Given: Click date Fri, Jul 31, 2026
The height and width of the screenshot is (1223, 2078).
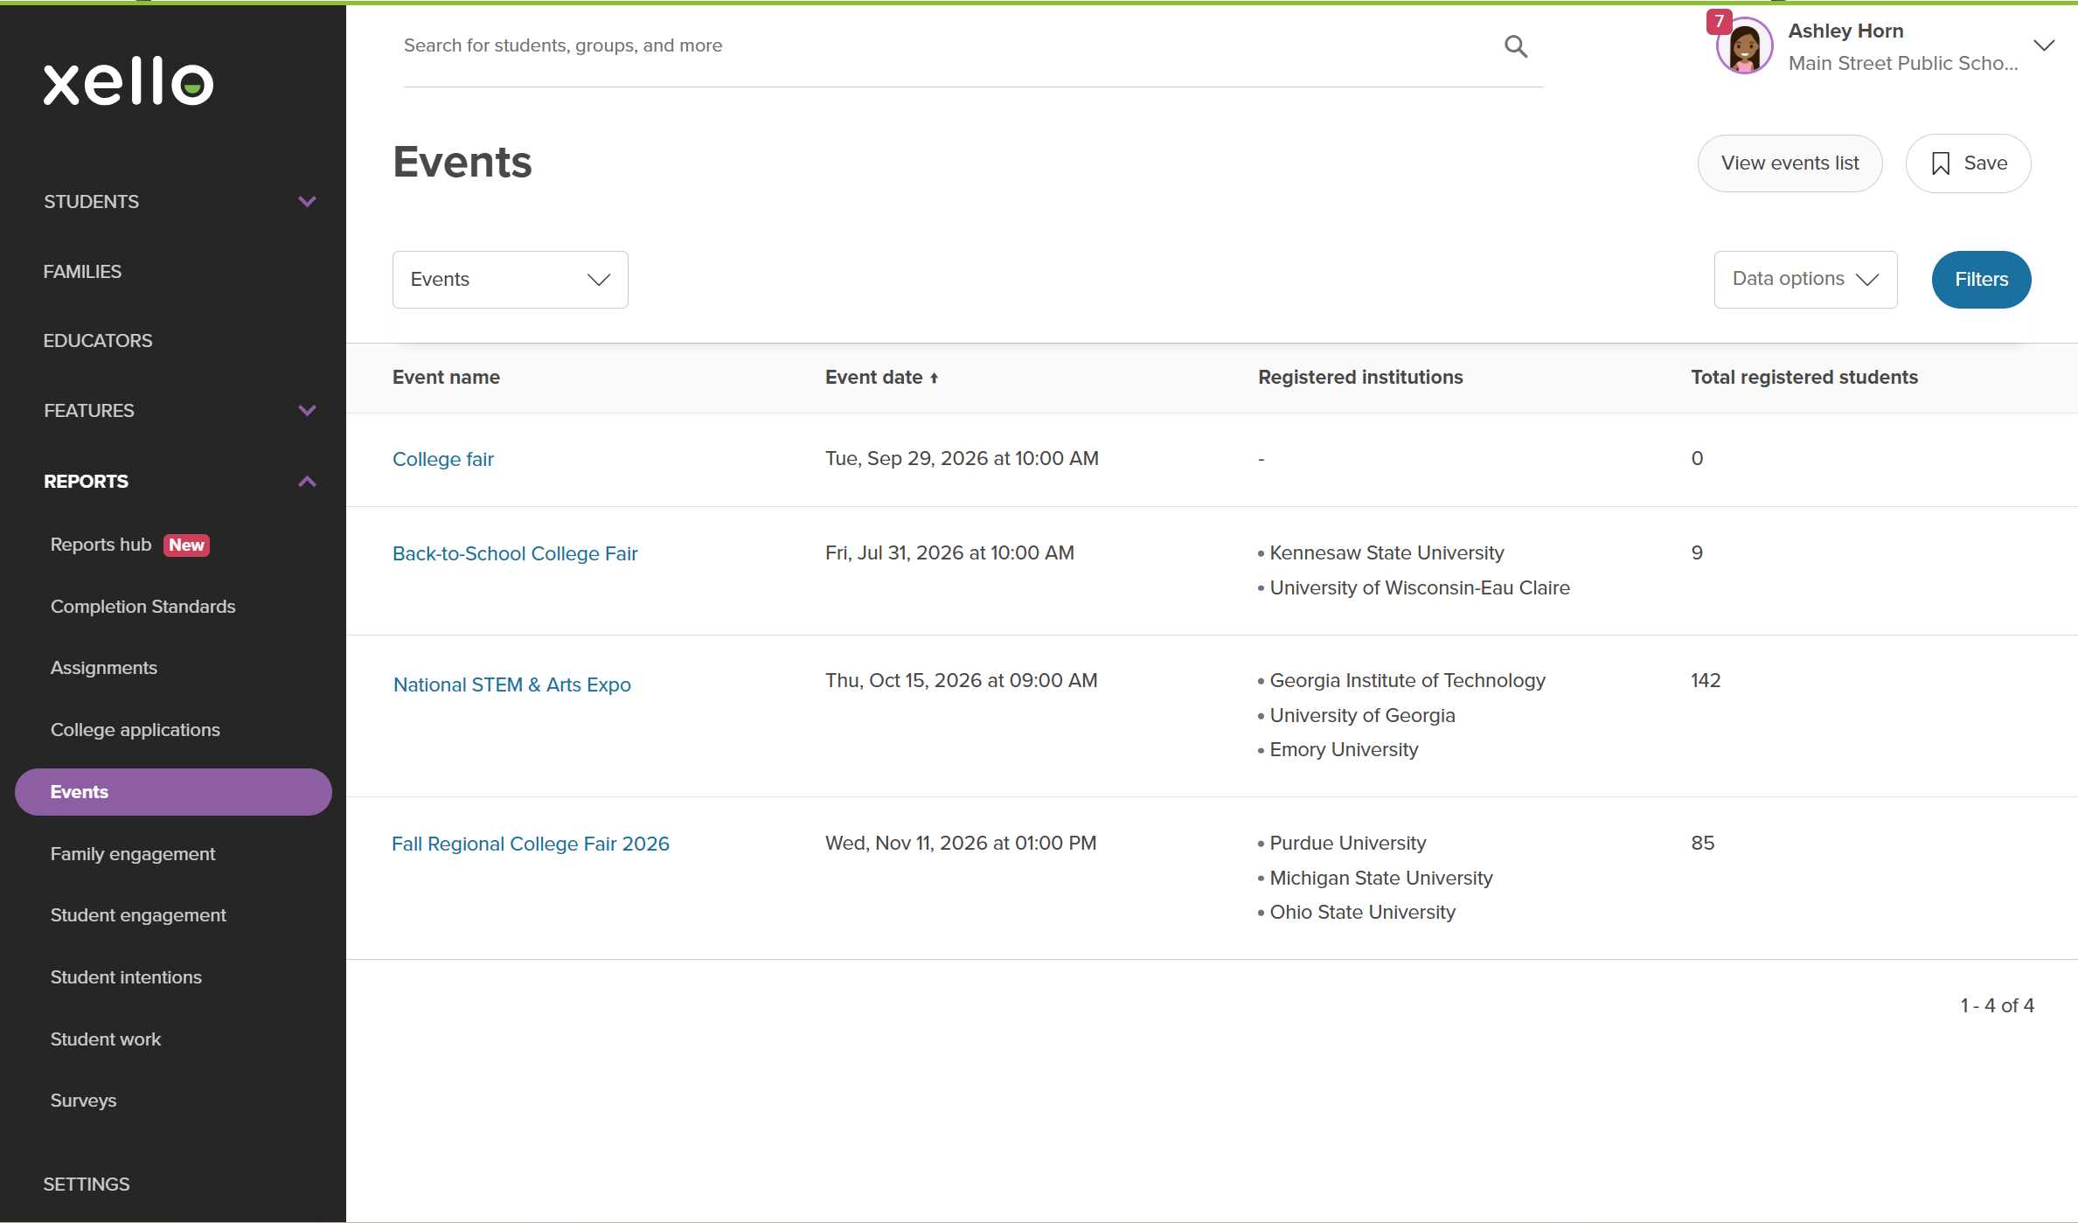Looking at the screenshot, I should click(949, 553).
